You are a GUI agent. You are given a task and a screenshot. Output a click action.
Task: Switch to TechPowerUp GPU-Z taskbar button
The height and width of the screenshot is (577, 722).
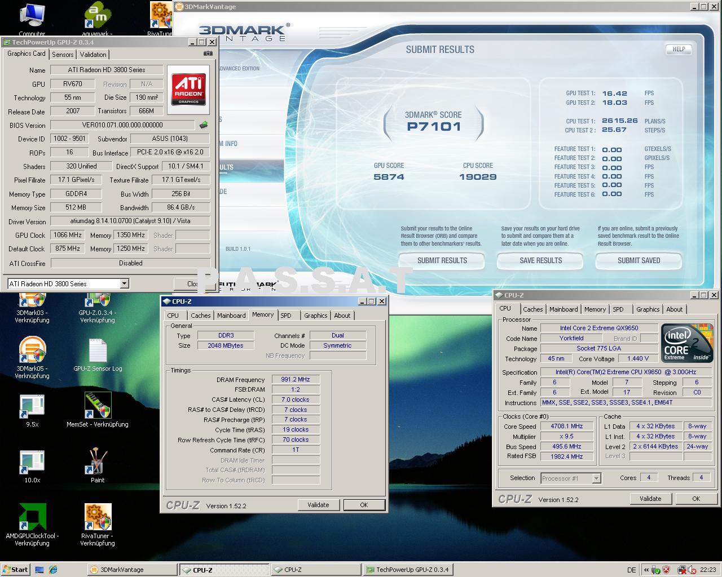408,570
